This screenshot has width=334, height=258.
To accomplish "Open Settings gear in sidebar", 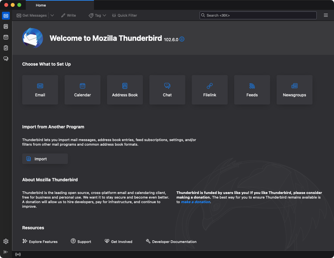I will [6, 241].
